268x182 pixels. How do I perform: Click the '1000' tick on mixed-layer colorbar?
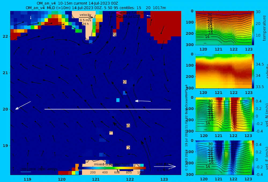pyautogui.click(x=141, y=172)
